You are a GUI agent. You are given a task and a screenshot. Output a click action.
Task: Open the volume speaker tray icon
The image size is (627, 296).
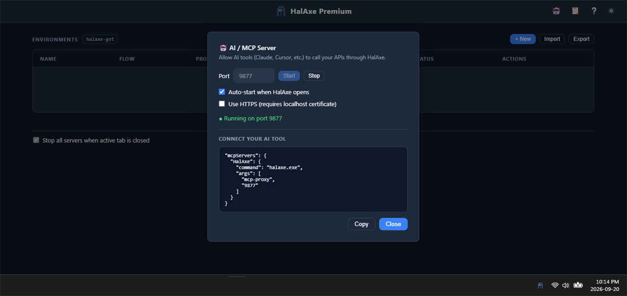pyautogui.click(x=566, y=285)
